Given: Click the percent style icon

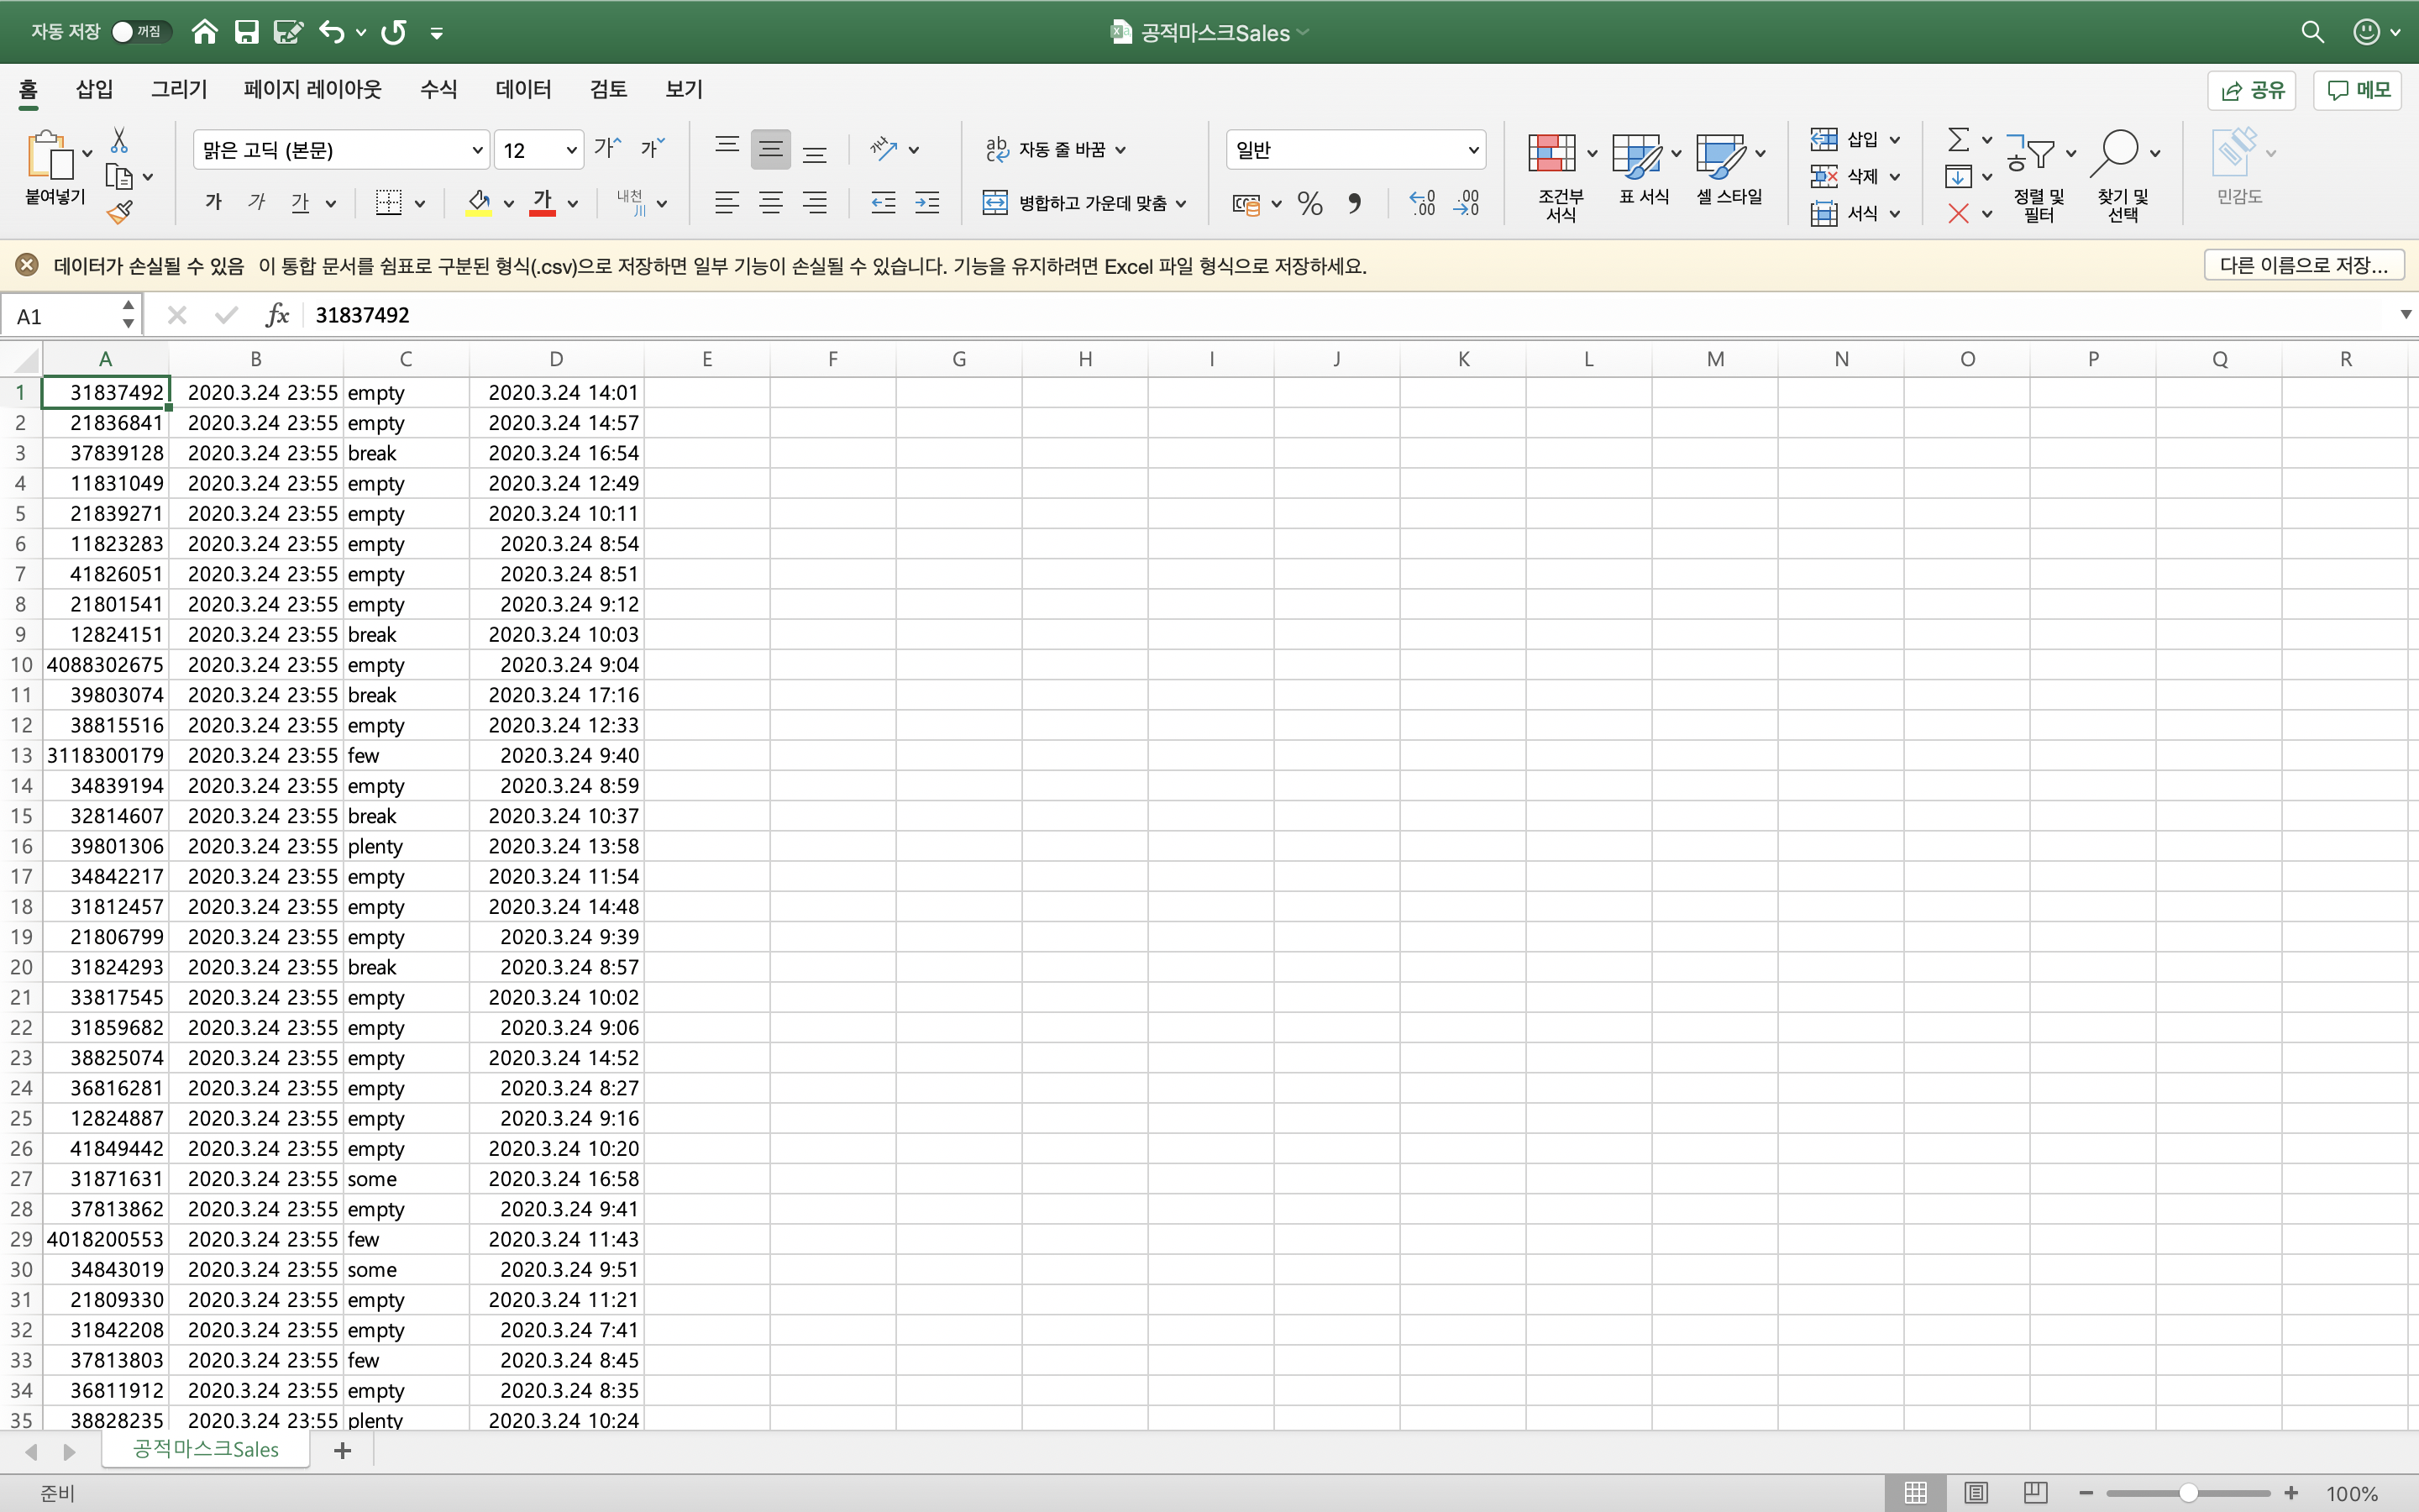Looking at the screenshot, I should pyautogui.click(x=1309, y=204).
